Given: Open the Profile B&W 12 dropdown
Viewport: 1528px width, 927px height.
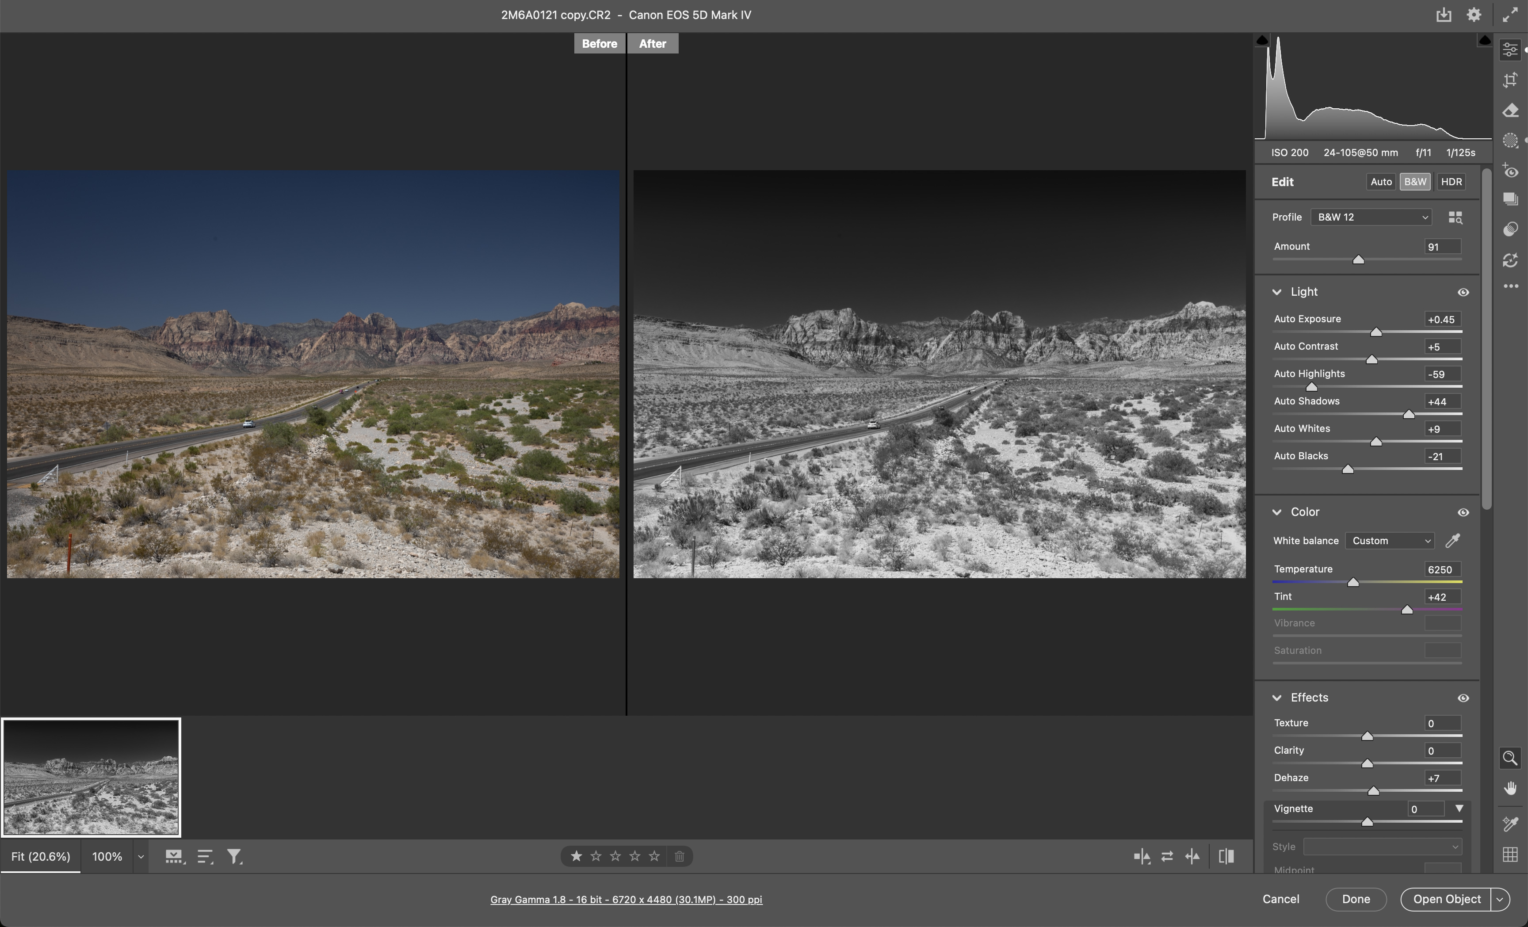Looking at the screenshot, I should click(x=1371, y=217).
